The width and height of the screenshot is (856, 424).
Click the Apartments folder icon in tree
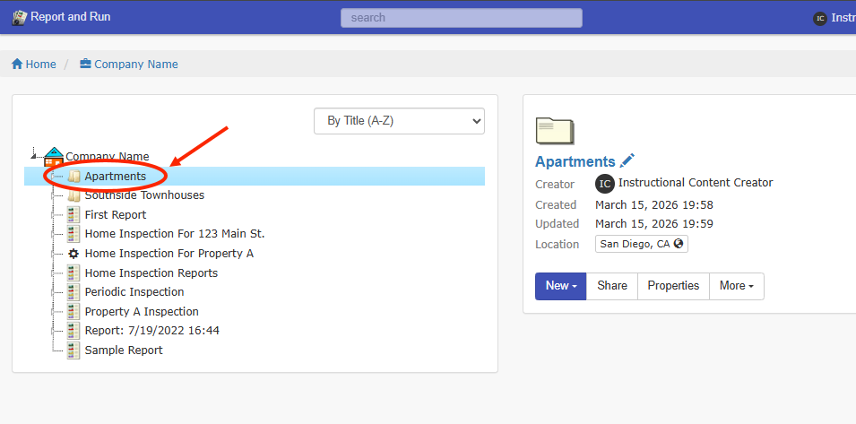(x=74, y=177)
